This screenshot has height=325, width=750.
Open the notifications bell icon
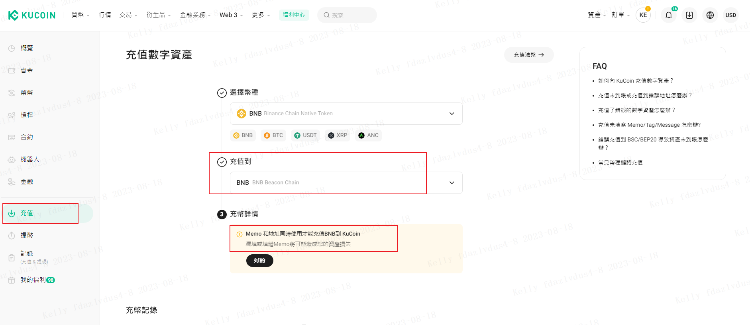point(669,15)
